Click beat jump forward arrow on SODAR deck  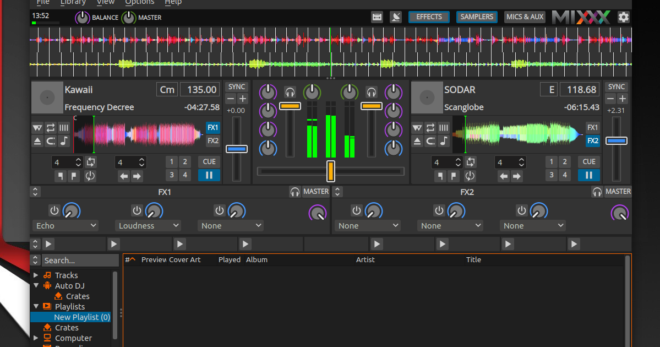click(516, 176)
